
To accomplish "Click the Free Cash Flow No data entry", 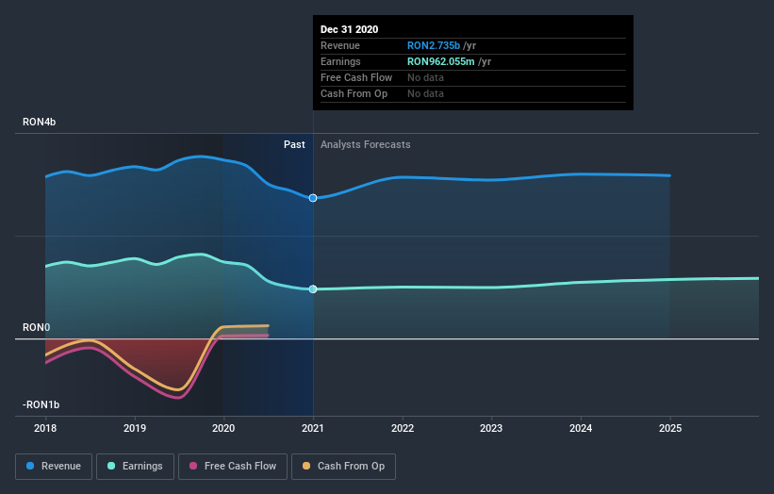I will (425, 77).
